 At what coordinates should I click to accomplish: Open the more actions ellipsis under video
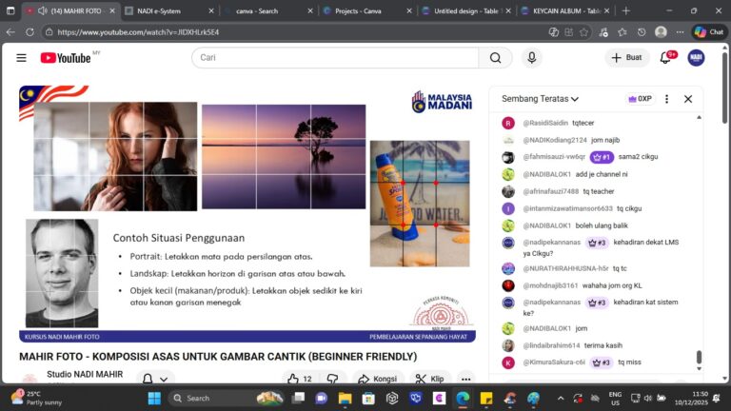(465, 379)
